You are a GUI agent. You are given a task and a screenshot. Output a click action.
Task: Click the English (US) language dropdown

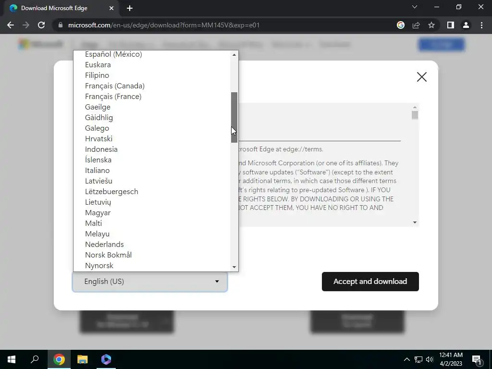pos(150,282)
